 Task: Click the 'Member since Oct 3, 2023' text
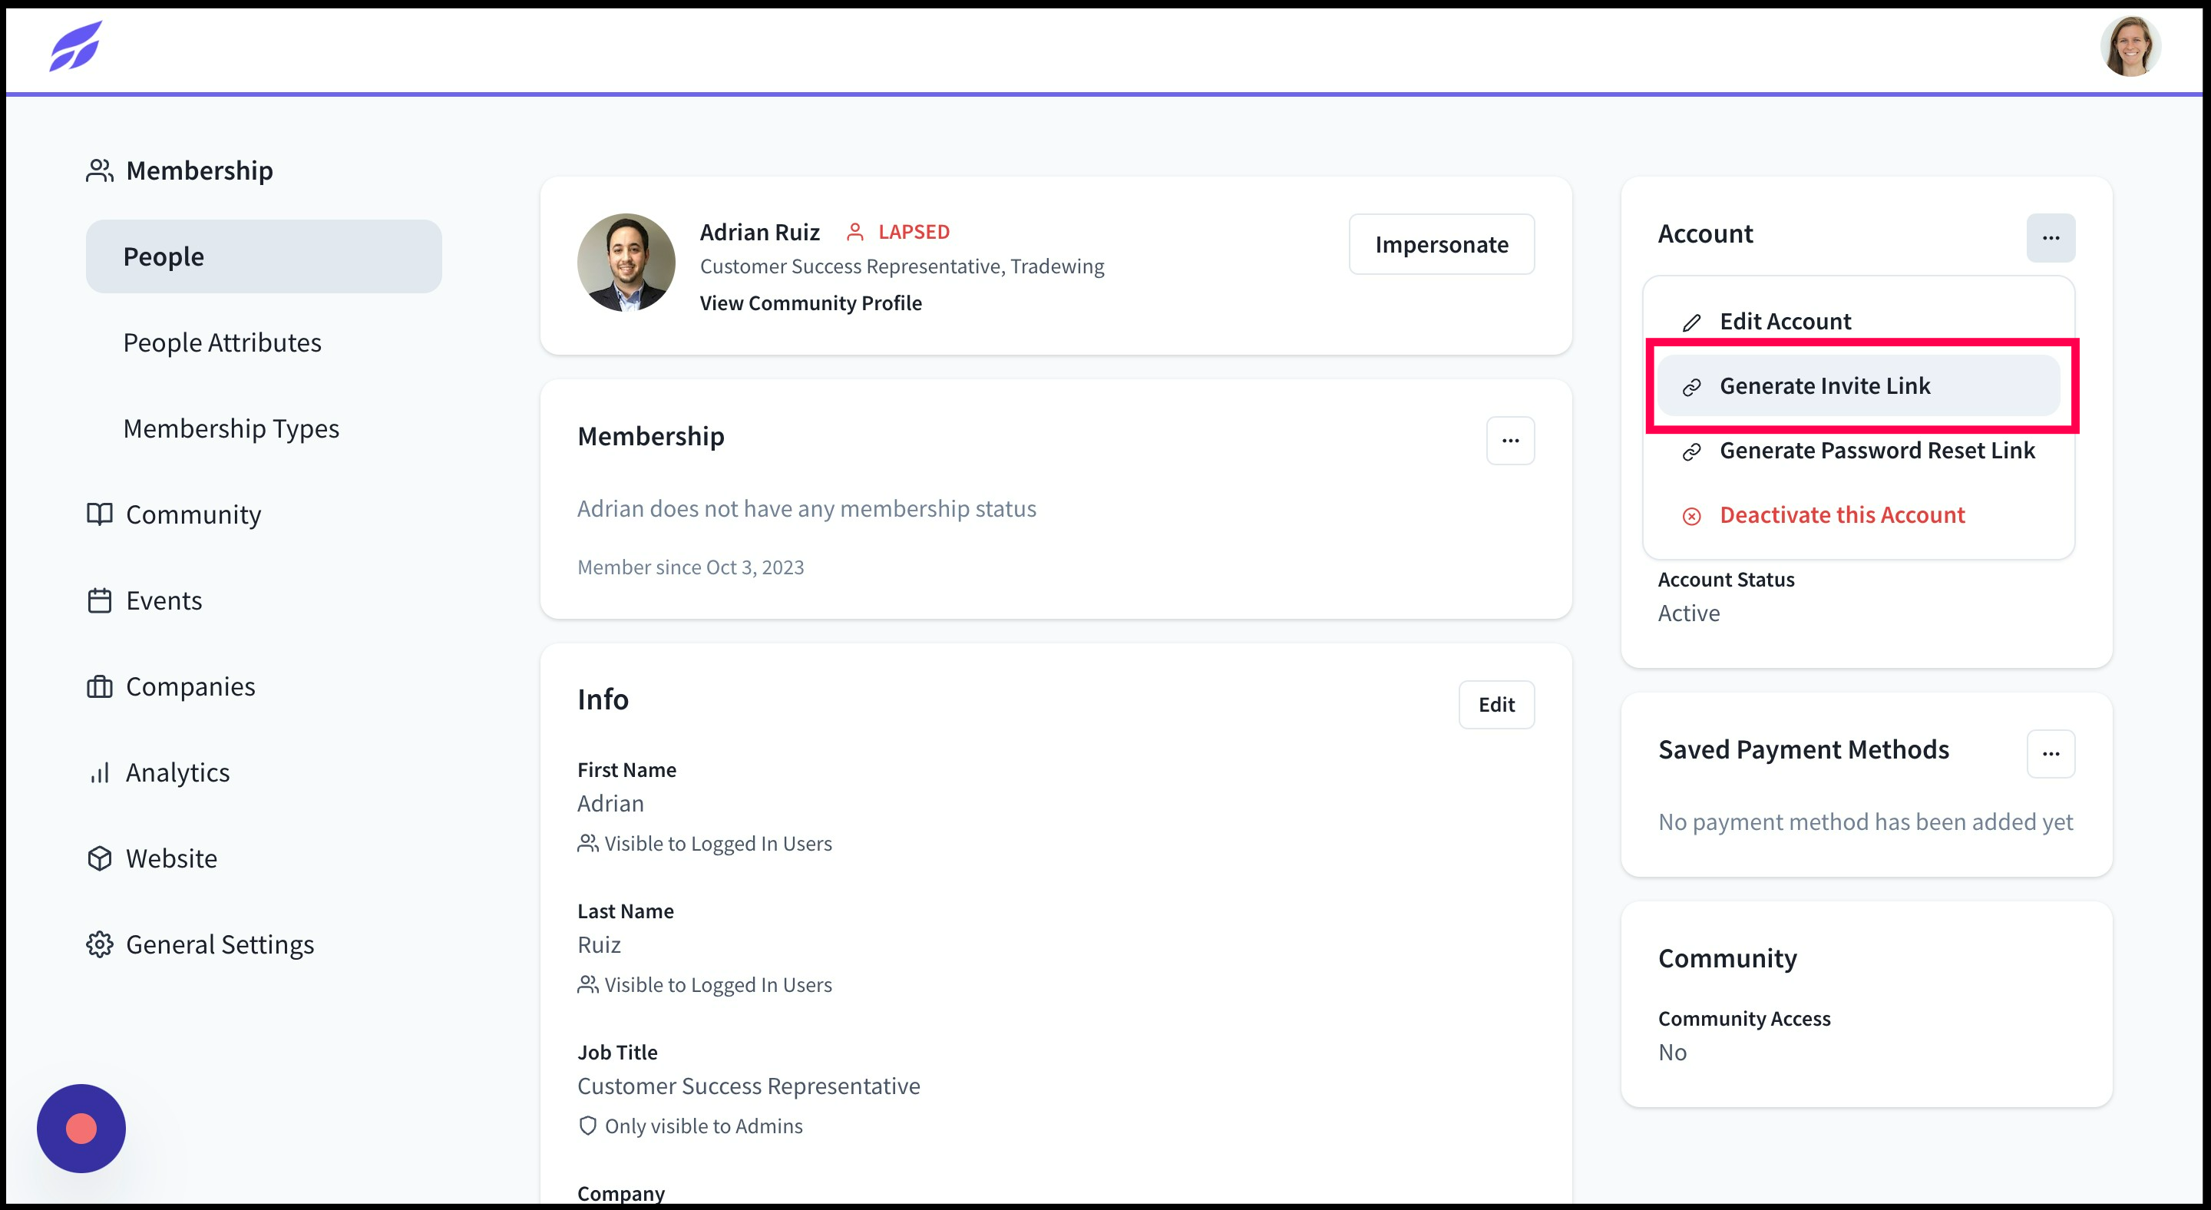click(x=690, y=567)
